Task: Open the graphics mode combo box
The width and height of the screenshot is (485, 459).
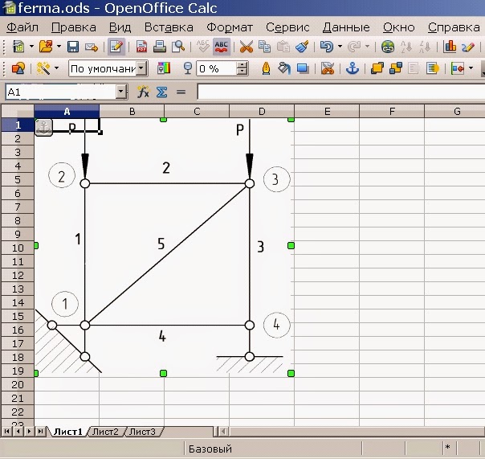Action: 108,68
